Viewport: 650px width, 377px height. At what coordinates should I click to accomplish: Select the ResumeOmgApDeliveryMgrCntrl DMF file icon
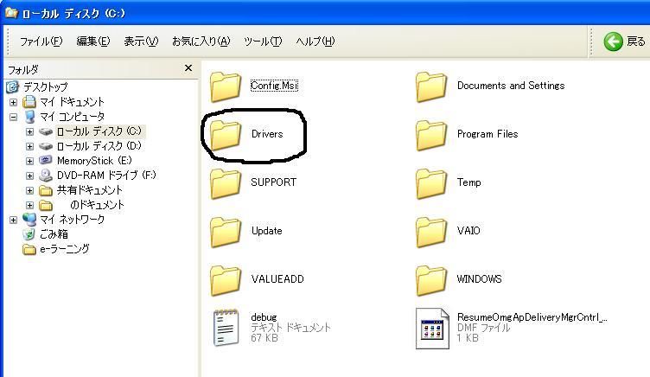coord(432,329)
